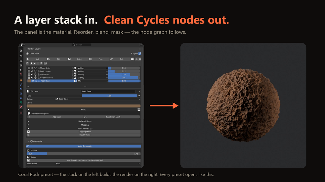The width and height of the screenshot is (325, 182).
Task: Collapse the Composite panel
Action: click(29, 141)
